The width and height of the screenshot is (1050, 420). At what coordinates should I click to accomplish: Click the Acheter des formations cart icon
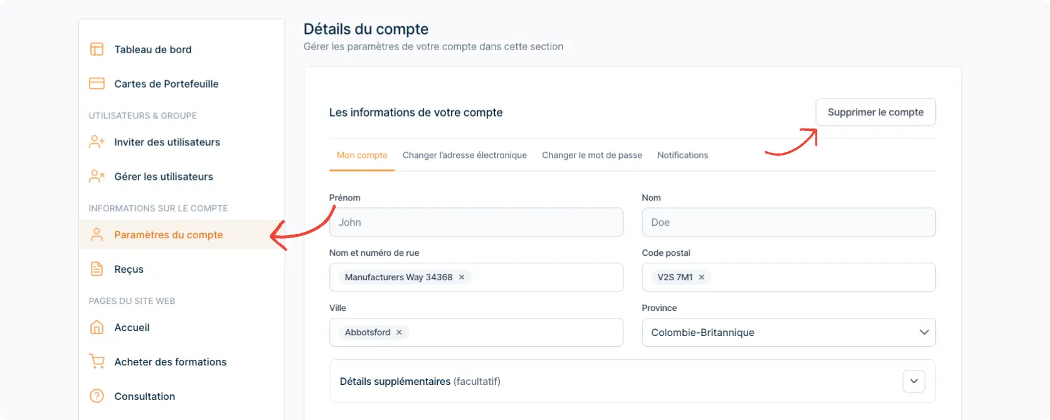coord(97,362)
